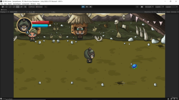This screenshot has width=179, height=100.
Task: Click the 0.85x scale value
Action: (53, 12)
